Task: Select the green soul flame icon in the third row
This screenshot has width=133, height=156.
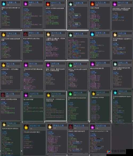Action: pyautogui.click(x=70, y=65)
